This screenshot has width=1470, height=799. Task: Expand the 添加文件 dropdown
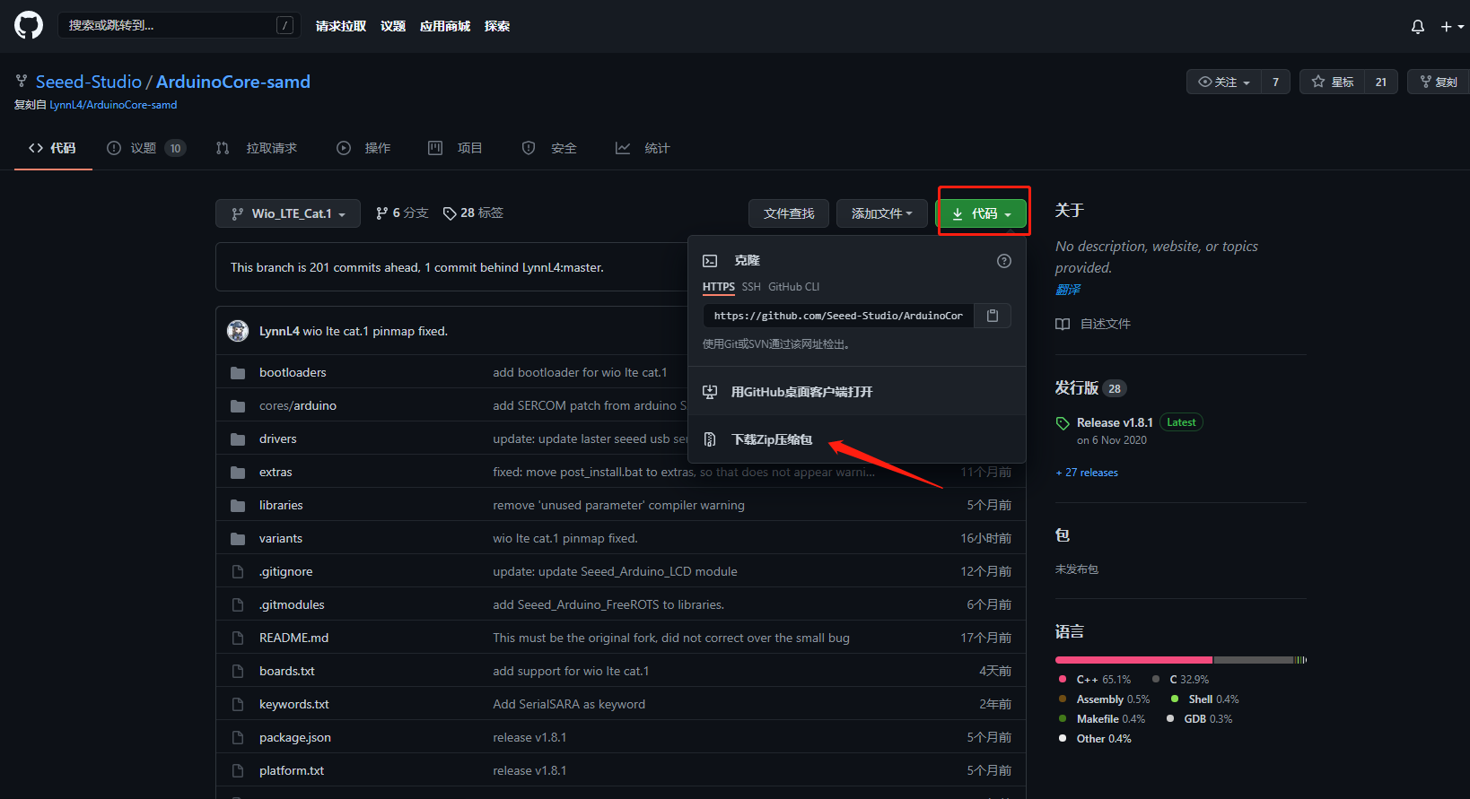[881, 213]
